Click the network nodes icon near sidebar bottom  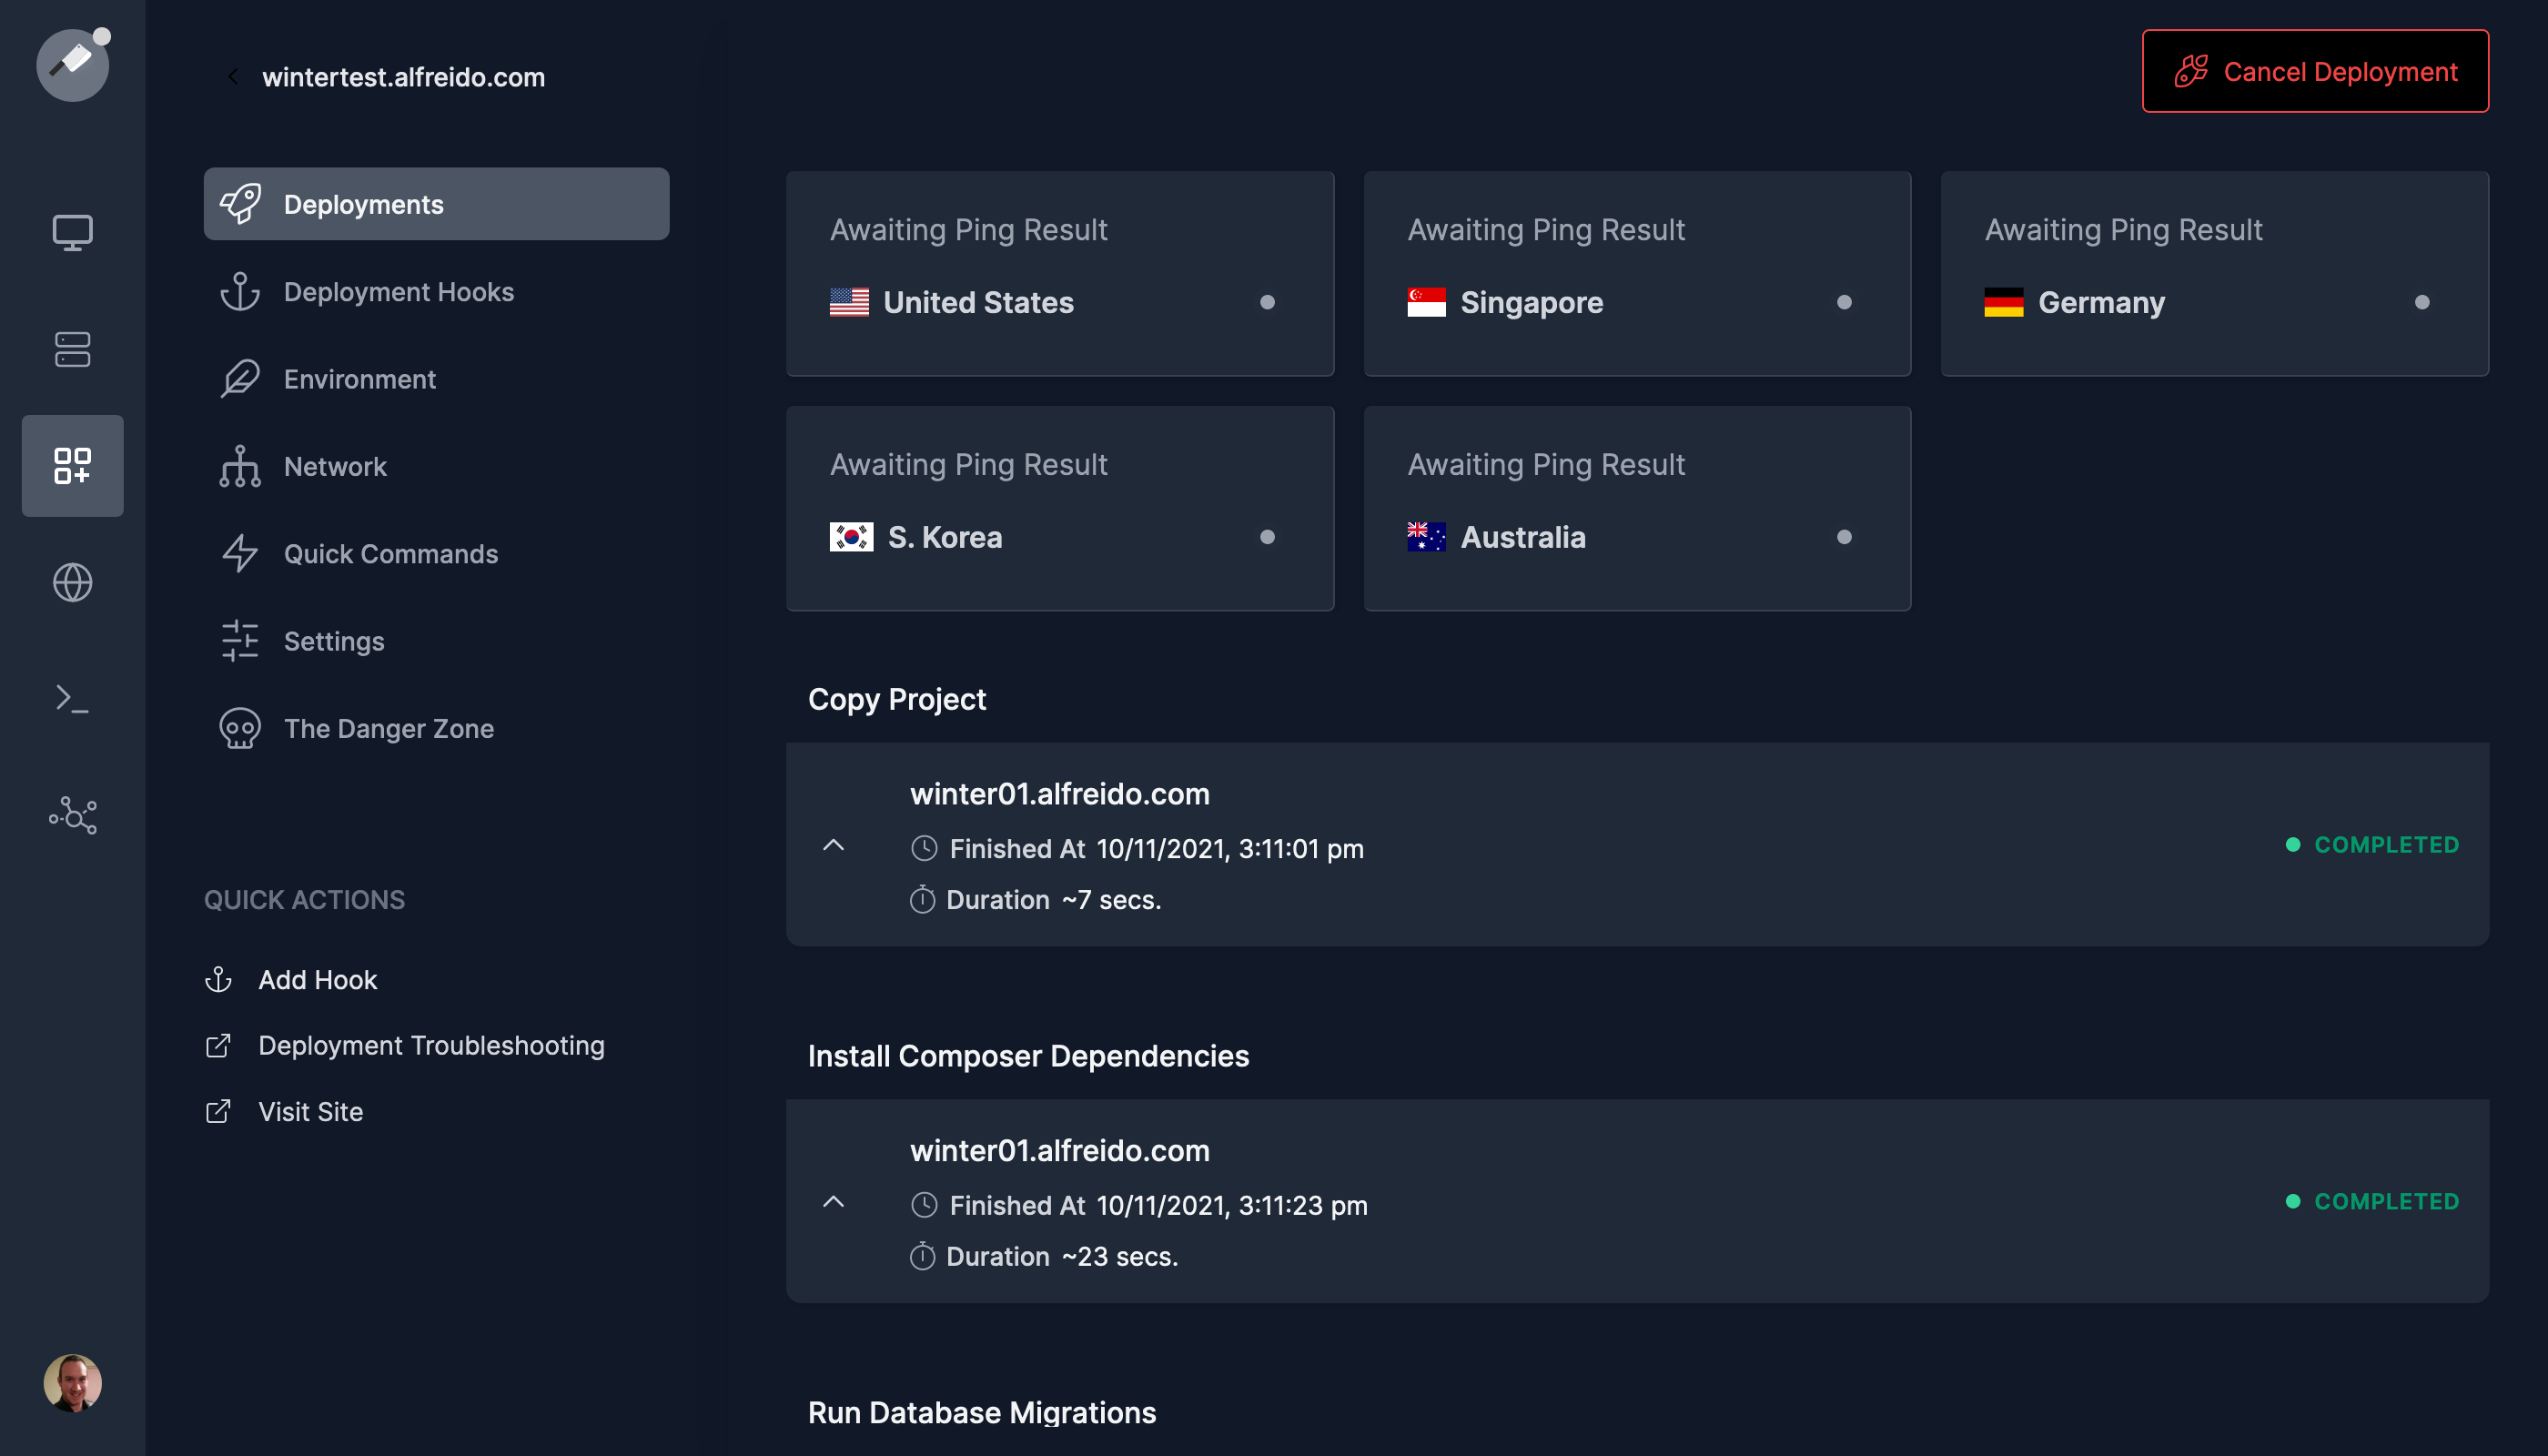[x=71, y=815]
